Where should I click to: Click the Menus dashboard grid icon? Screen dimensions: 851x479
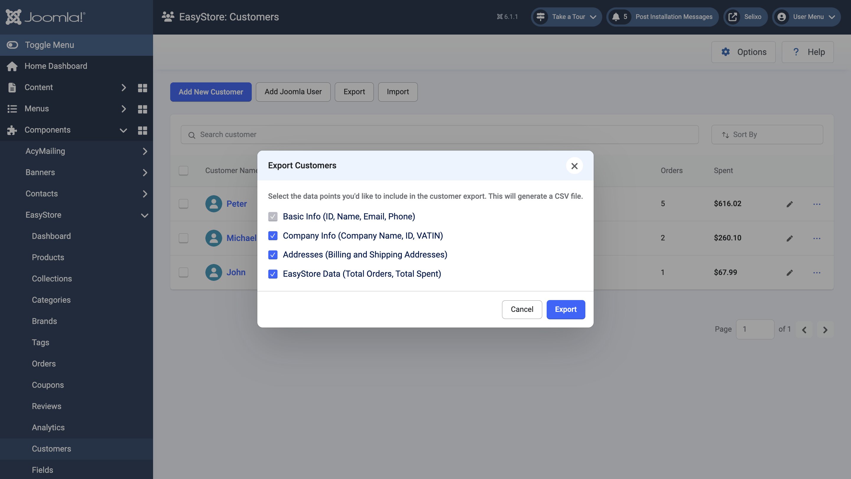142,109
